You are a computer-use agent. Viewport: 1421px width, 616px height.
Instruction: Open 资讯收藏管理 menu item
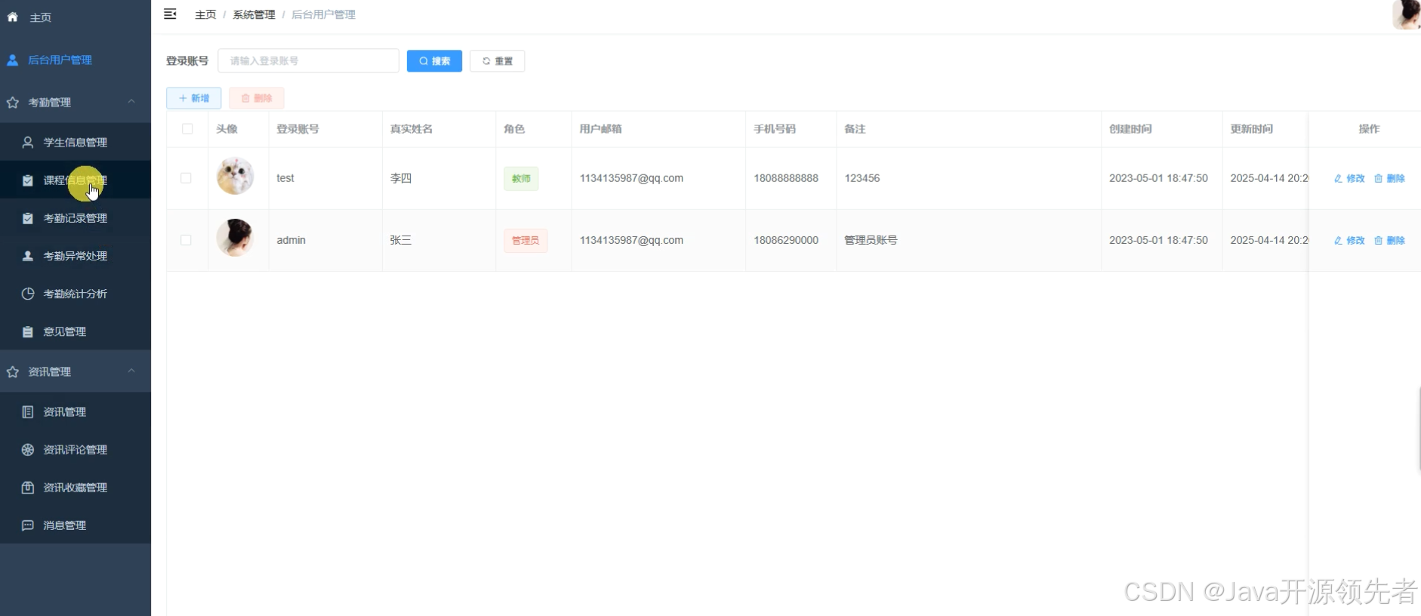(x=76, y=487)
